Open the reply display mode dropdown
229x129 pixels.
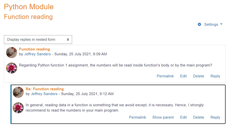tap(38, 40)
